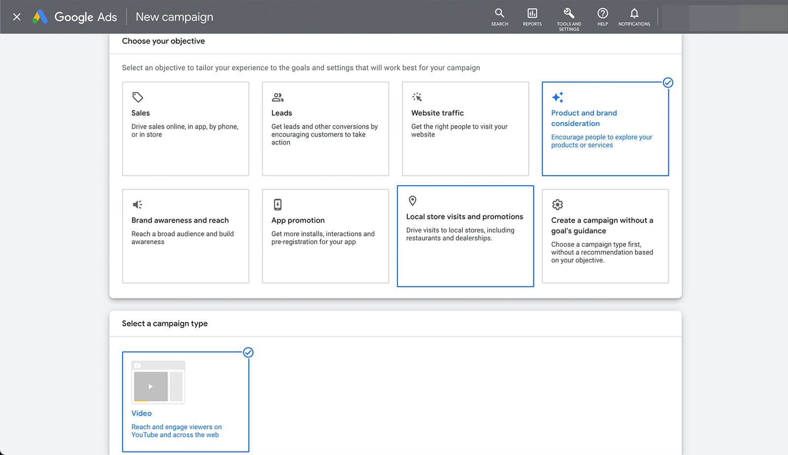Click the Video campaign thumbnail image
The image size is (788, 455).
coord(158,382)
